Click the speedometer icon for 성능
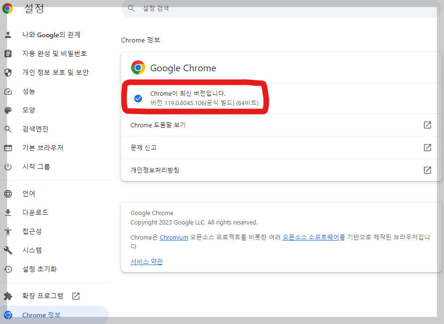 pyautogui.click(x=8, y=91)
